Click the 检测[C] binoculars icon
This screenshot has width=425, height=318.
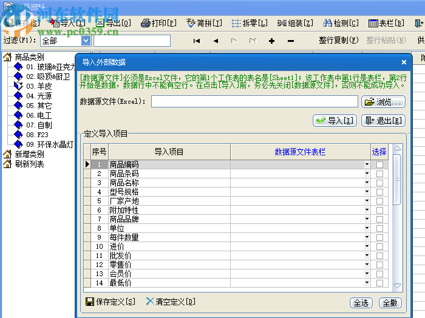[x=327, y=23]
